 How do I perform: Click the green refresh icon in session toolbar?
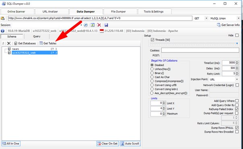coord(93,25)
